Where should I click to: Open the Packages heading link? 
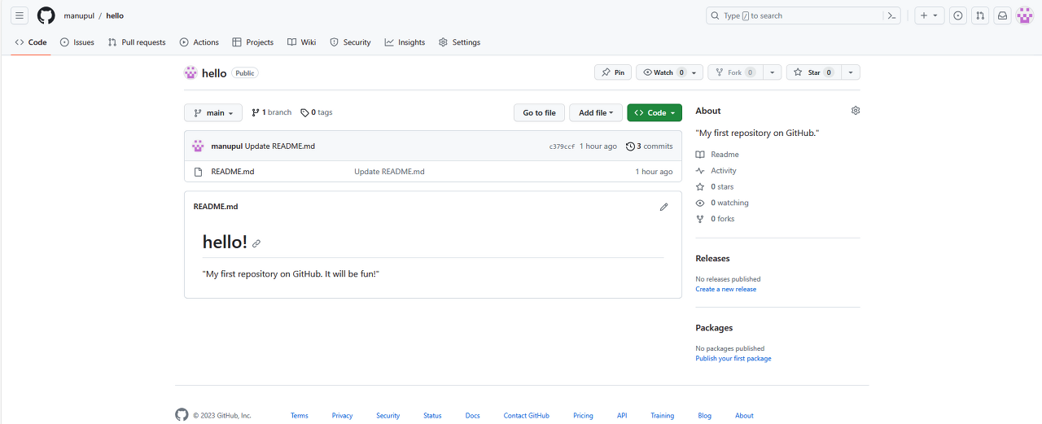pyautogui.click(x=714, y=328)
